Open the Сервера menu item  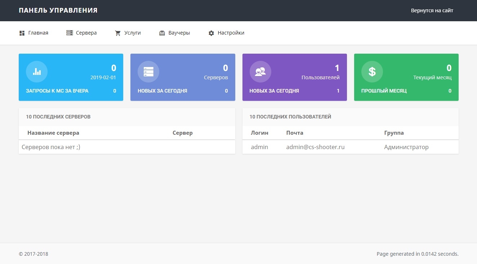click(x=86, y=33)
